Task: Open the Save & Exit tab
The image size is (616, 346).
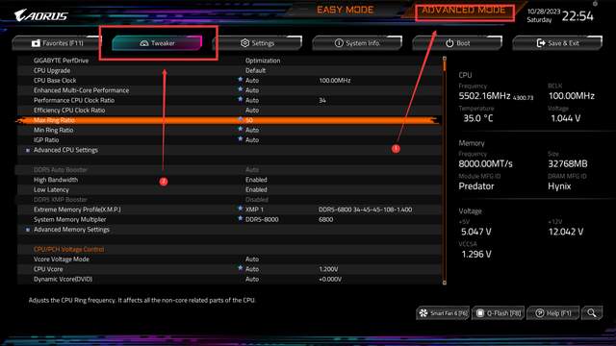Action: (557, 43)
